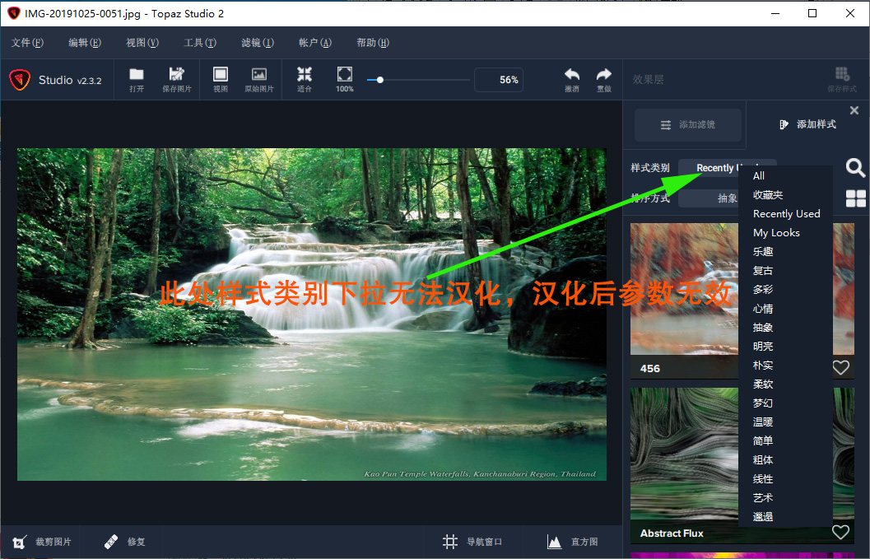Image resolution: width=870 pixels, height=559 pixels.
Task: Open the 排序方式 dropdown showing 抽象
Action: pos(709,198)
